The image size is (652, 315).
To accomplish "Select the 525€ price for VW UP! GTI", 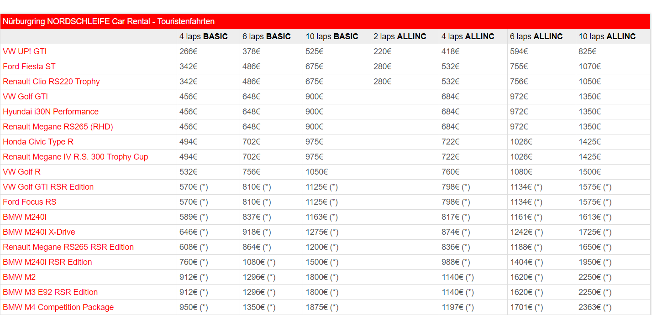I will click(315, 52).
